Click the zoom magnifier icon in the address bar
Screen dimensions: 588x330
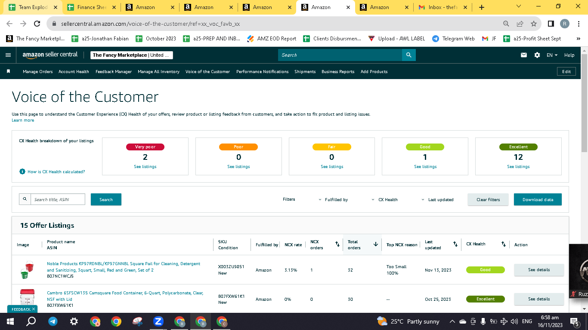click(506, 24)
